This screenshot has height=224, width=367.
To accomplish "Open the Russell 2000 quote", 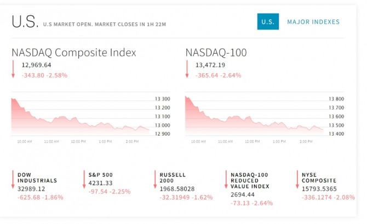I will (173, 177).
